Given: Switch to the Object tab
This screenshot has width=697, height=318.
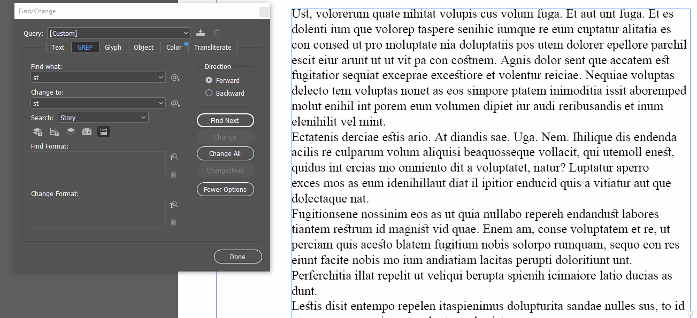Looking at the screenshot, I should pos(143,47).
